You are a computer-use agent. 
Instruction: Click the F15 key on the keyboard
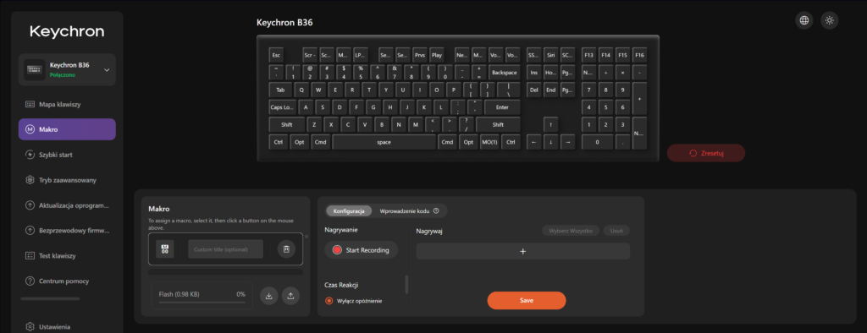[x=622, y=55]
